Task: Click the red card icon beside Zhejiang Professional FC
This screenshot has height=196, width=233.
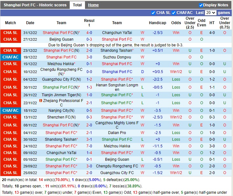Action: click(41, 101)
